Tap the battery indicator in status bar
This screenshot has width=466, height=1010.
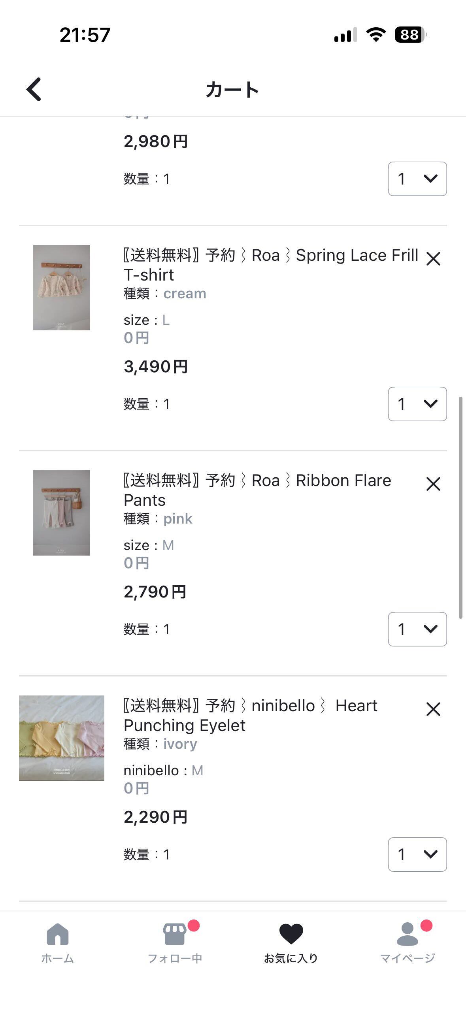[410, 35]
